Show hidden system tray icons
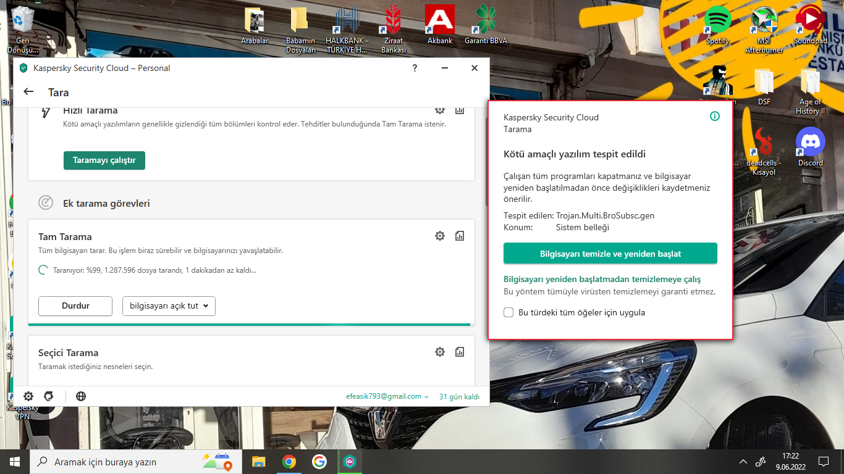The image size is (844, 474). tap(743, 462)
